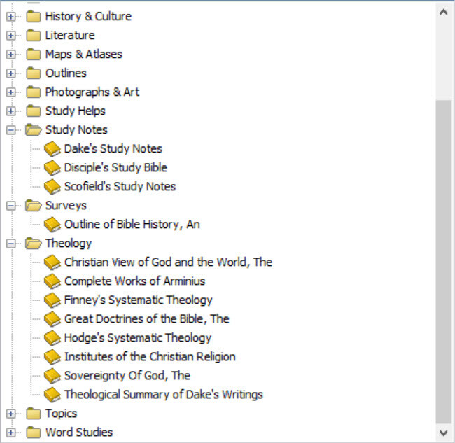Click the History & Culture folder icon
Viewport: 455px width, 443px height.
[34, 16]
